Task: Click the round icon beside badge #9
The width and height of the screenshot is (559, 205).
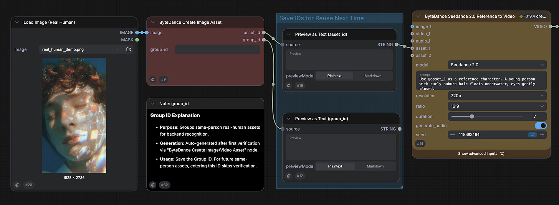Action: [153, 80]
